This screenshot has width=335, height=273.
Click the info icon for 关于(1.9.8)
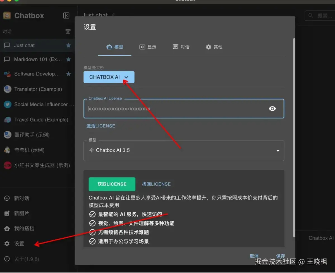coord(7,259)
